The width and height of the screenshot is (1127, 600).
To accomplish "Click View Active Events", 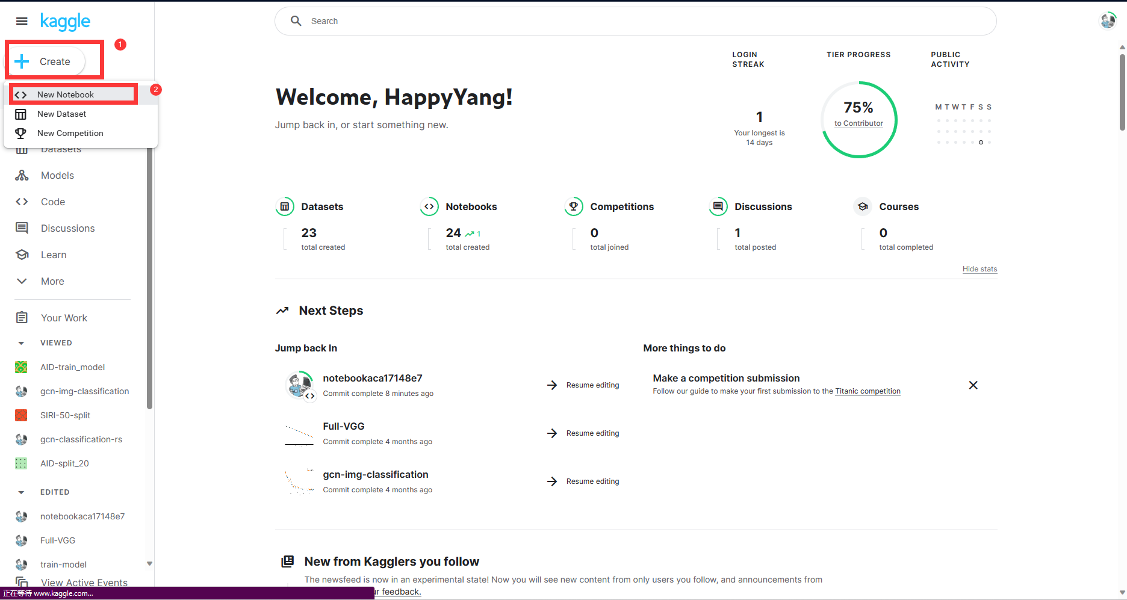I will (x=84, y=583).
